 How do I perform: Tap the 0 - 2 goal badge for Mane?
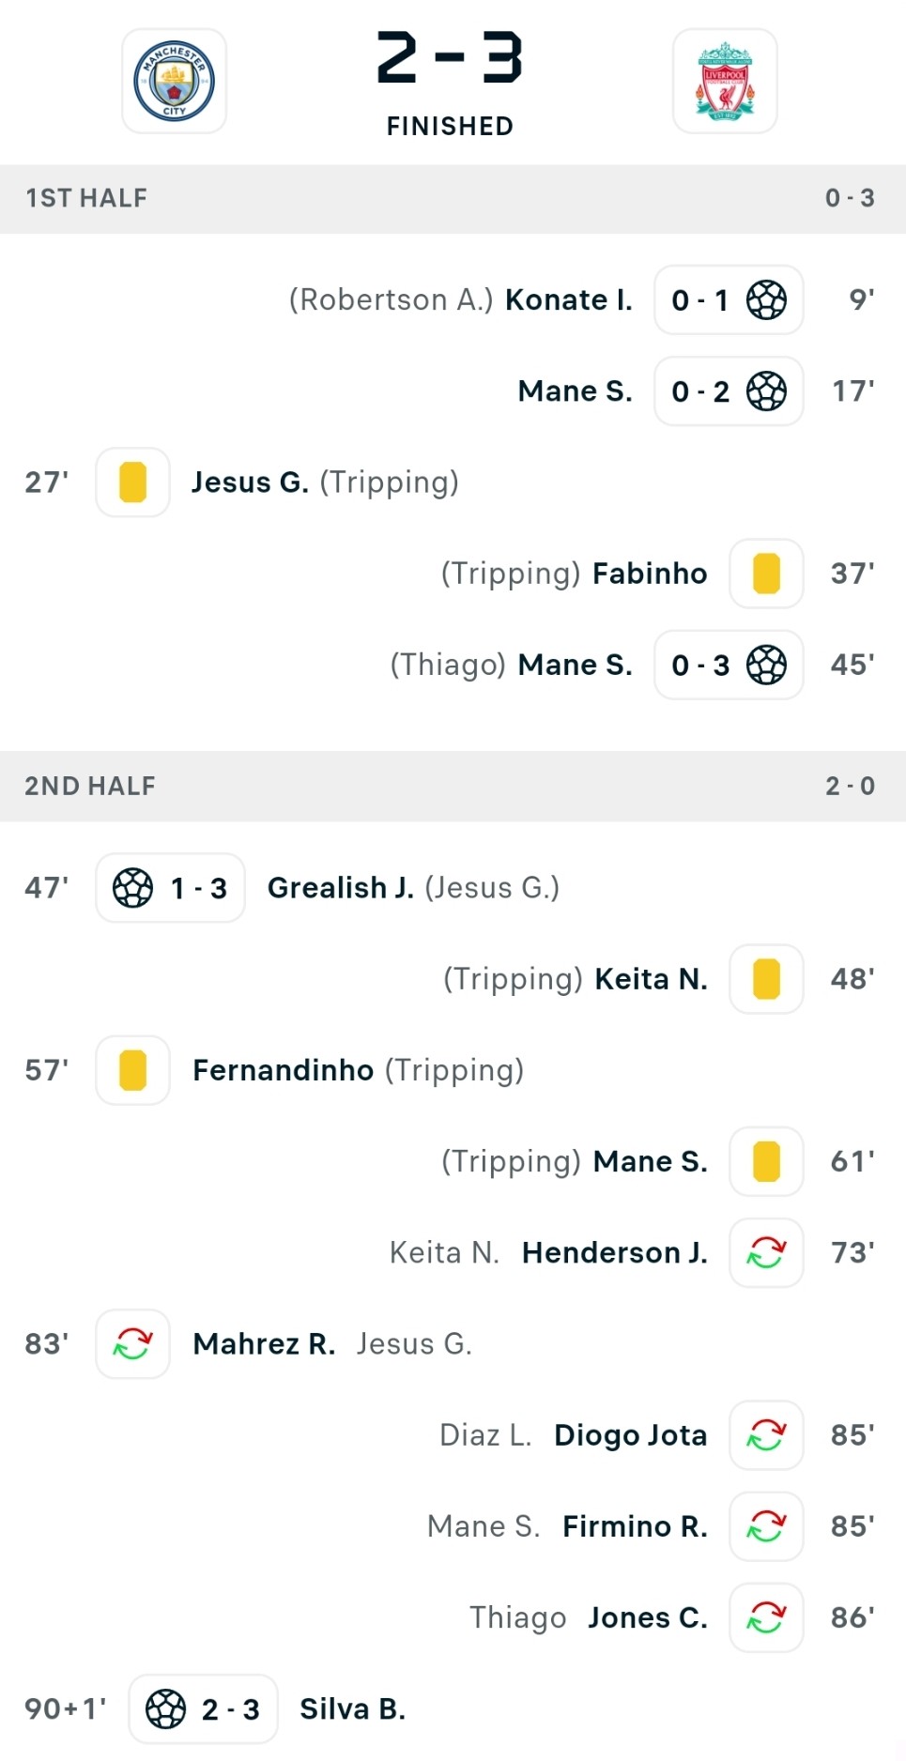[x=729, y=391]
